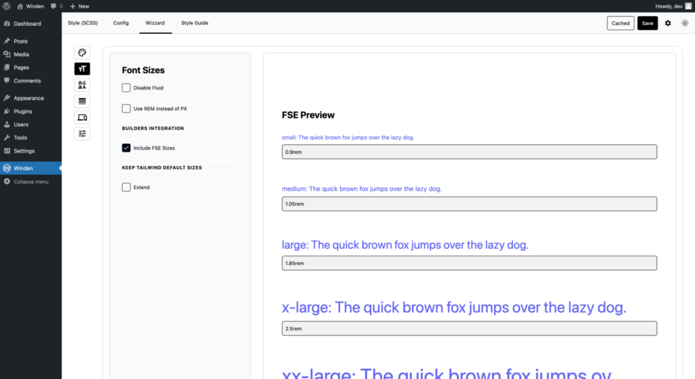Click the BUILDERS INTEGRATION section label
Image resolution: width=695 pixels, height=379 pixels.
coord(153,128)
